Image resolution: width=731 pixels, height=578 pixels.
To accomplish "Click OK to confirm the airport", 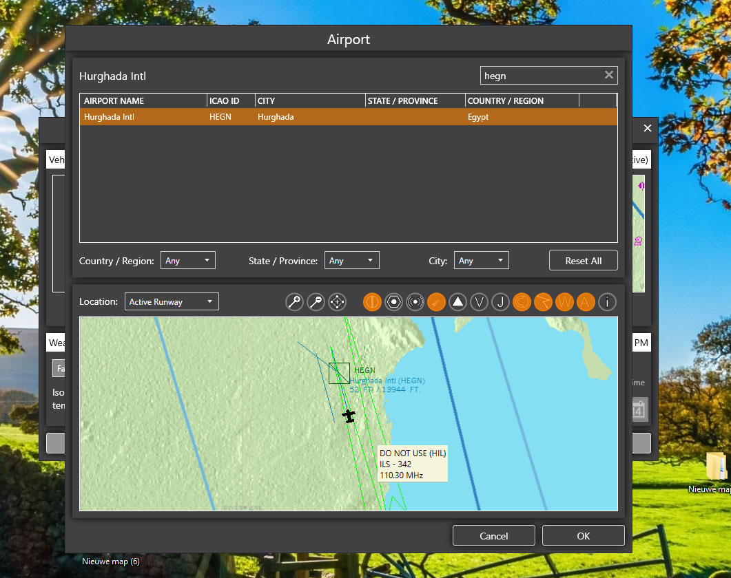I will 583,536.
